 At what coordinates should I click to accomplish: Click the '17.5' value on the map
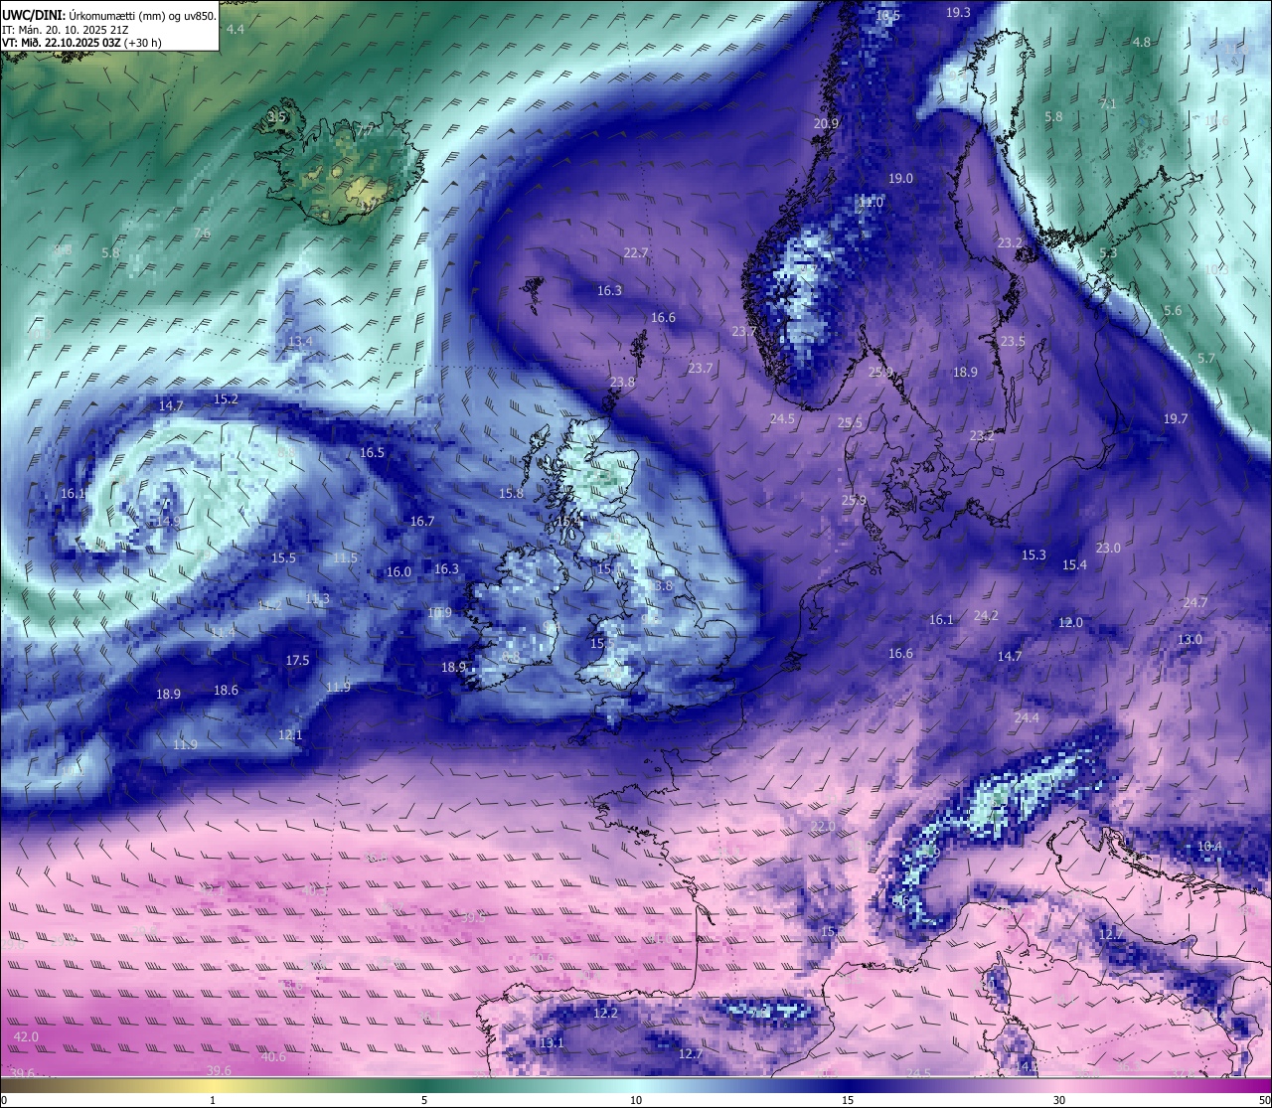[x=297, y=661]
